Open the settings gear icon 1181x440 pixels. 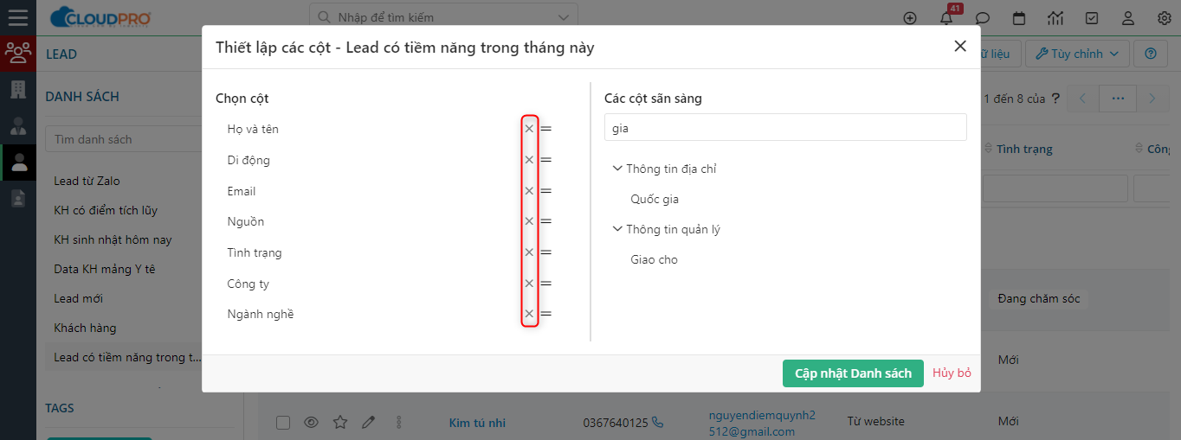1165,17
